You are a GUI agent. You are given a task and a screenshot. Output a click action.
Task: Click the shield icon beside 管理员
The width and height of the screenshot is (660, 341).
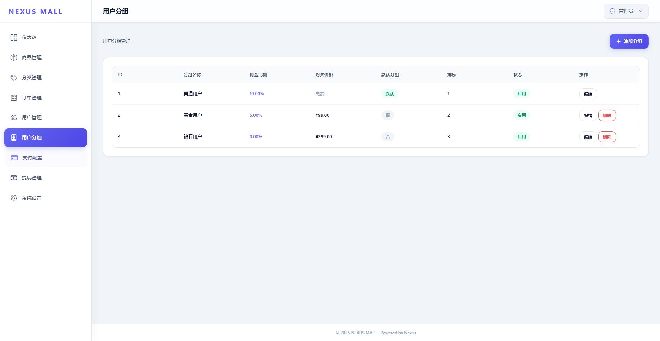[x=612, y=11]
